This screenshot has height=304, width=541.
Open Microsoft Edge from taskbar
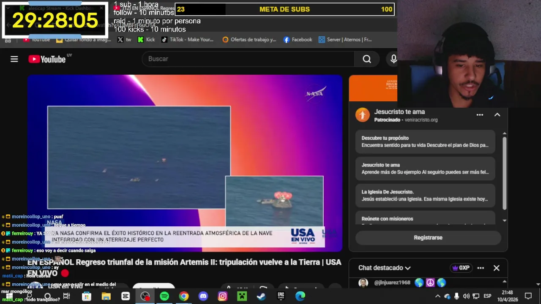click(300, 296)
